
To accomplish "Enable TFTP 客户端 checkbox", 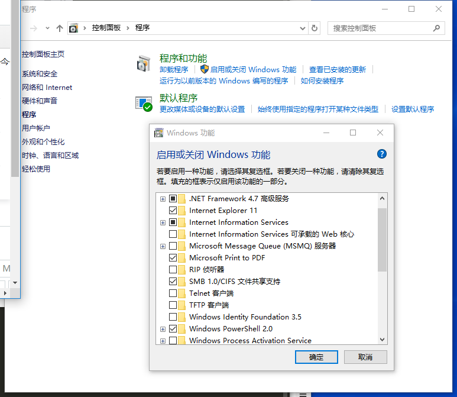I will pos(173,305).
